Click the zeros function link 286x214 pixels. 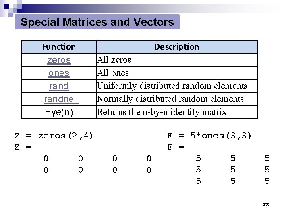tap(59, 60)
